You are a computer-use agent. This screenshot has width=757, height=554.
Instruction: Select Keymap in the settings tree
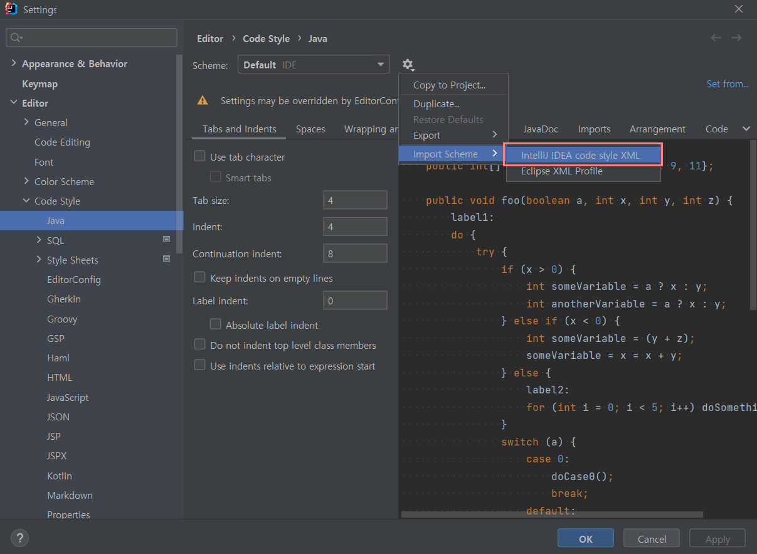[x=40, y=83]
